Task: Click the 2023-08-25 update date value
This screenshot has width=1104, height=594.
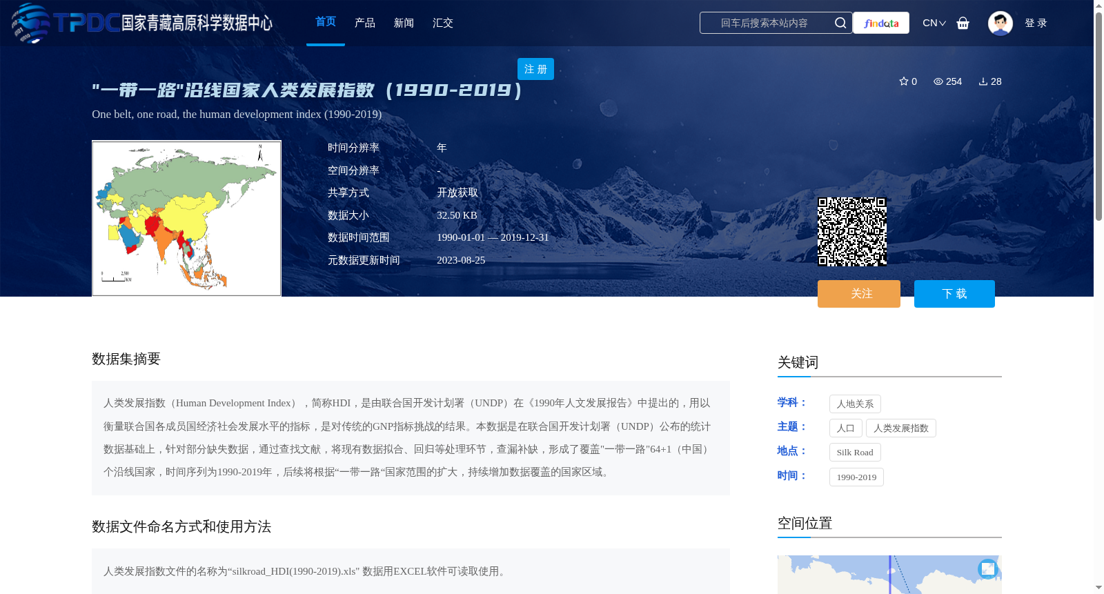Action: coord(461,260)
